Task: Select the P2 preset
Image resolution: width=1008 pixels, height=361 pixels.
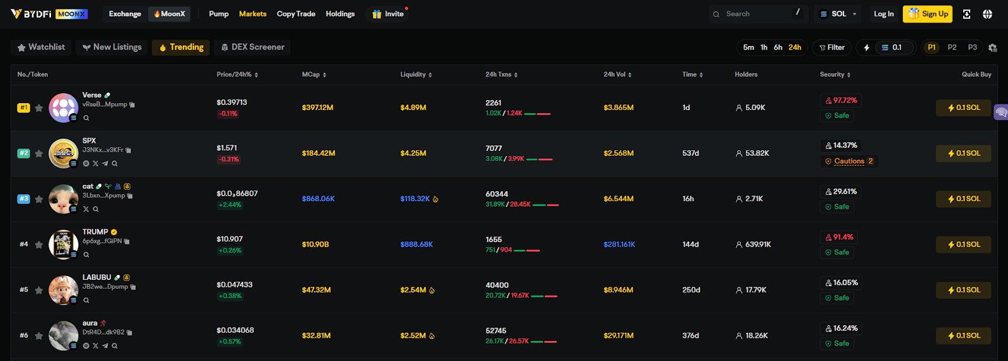Action: click(952, 47)
